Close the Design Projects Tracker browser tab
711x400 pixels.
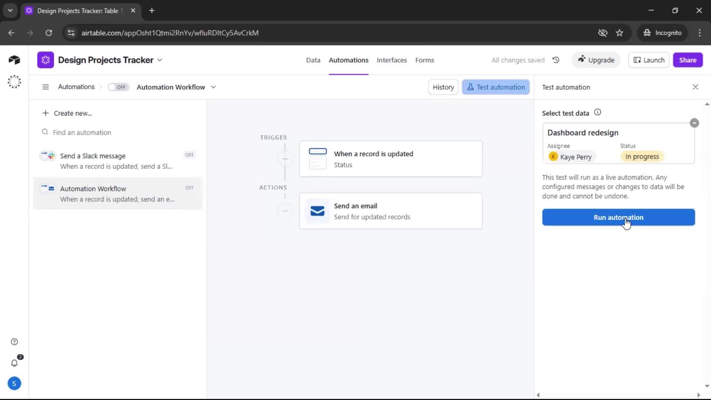[133, 11]
